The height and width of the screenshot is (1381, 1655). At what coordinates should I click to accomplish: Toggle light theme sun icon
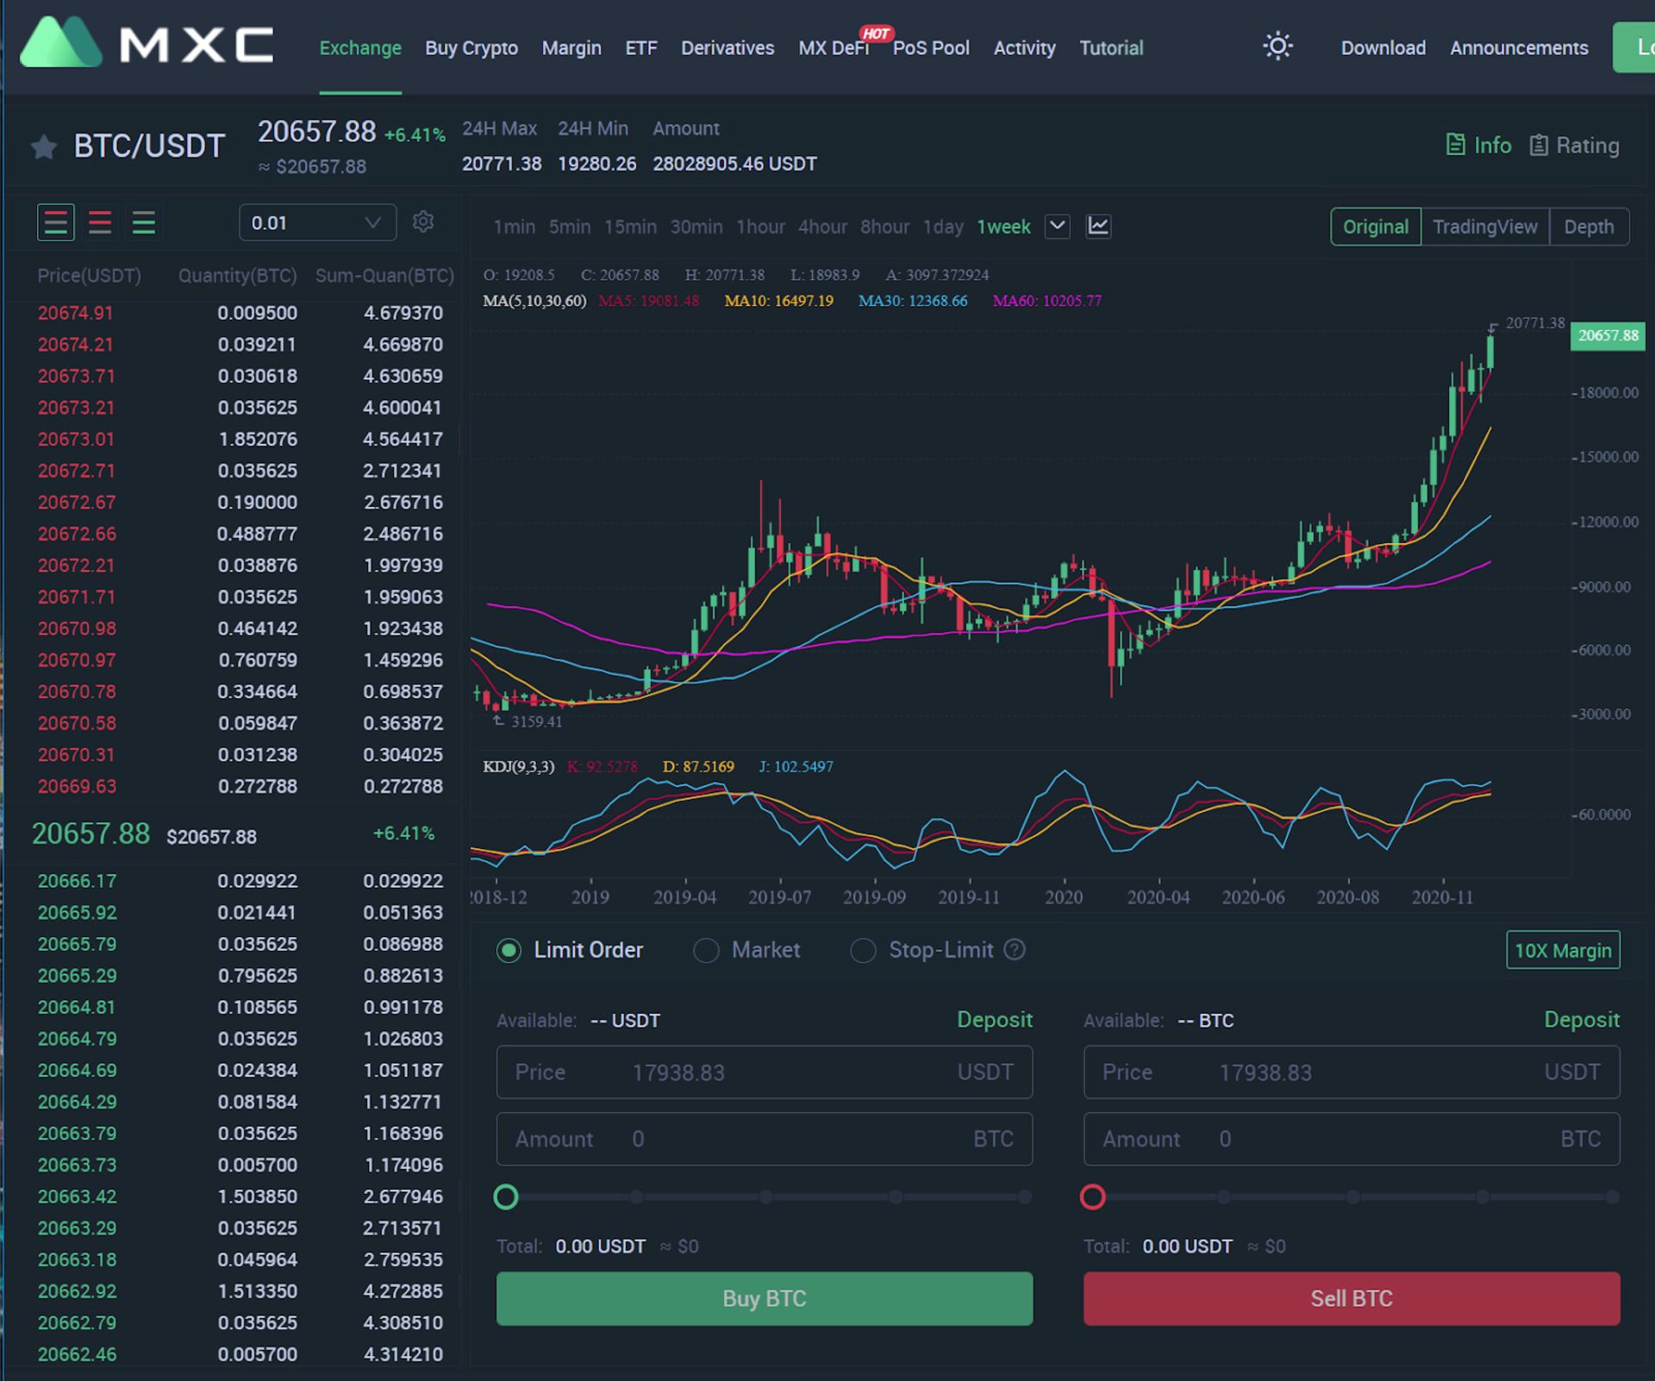(x=1277, y=47)
